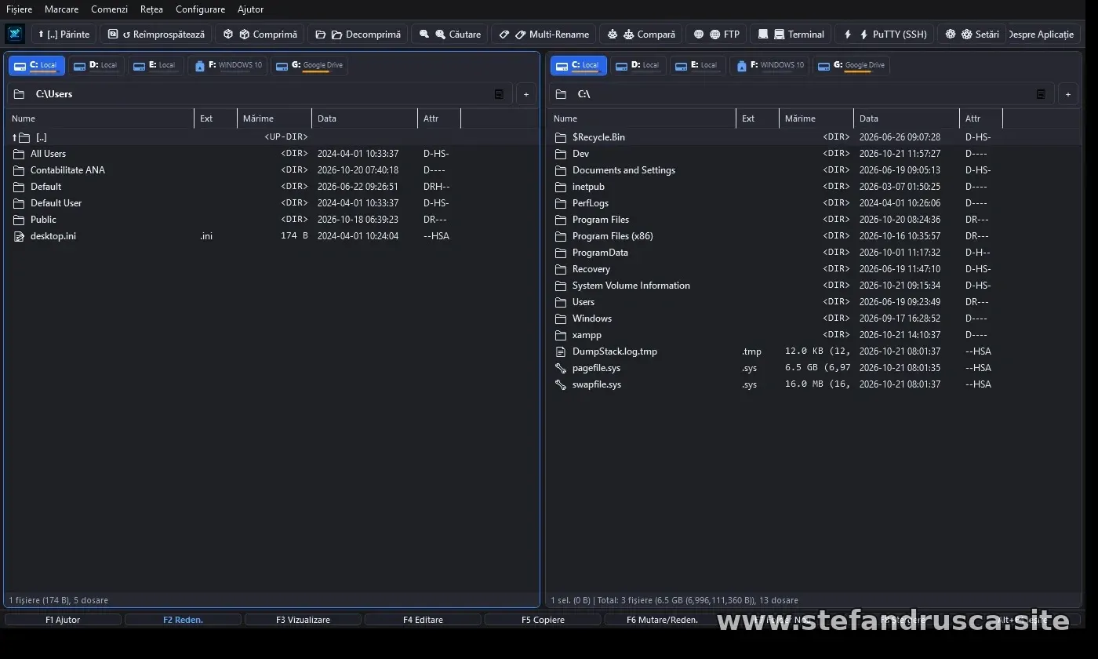Select the xampp folder icon

point(561,335)
